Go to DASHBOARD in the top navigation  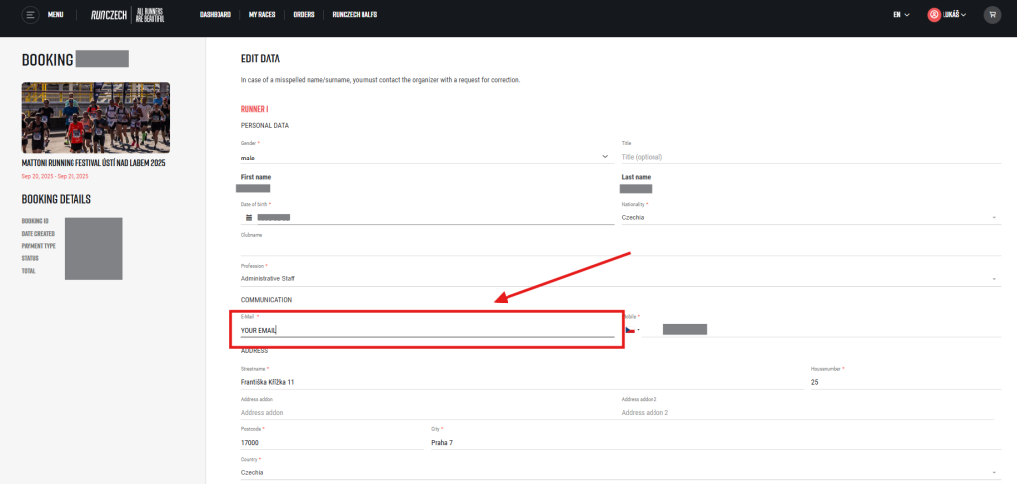tap(216, 14)
